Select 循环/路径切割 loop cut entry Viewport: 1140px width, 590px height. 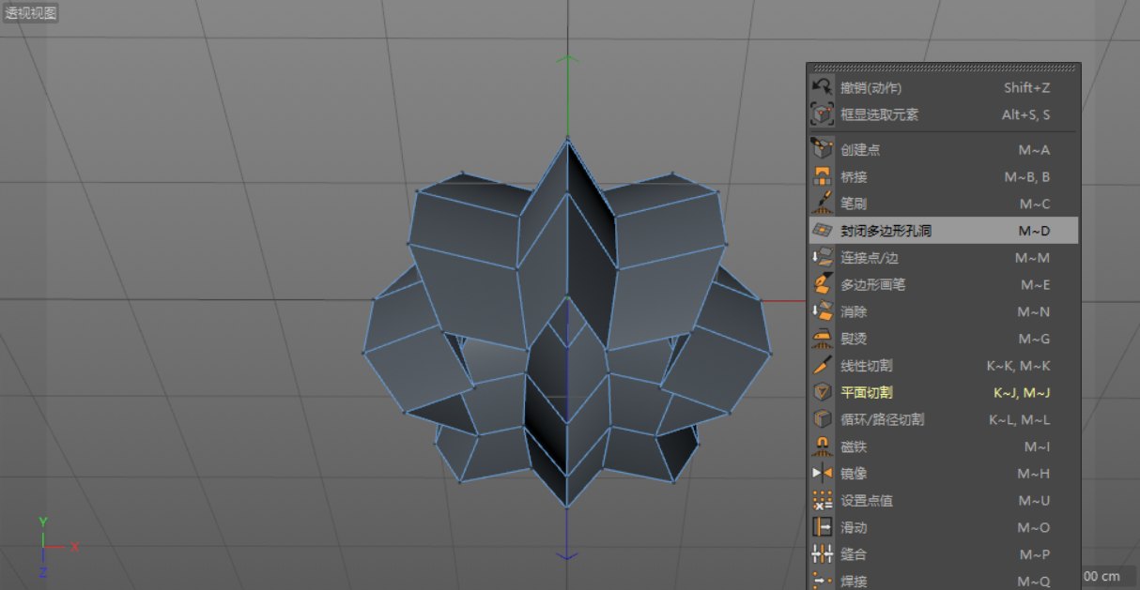(882, 419)
